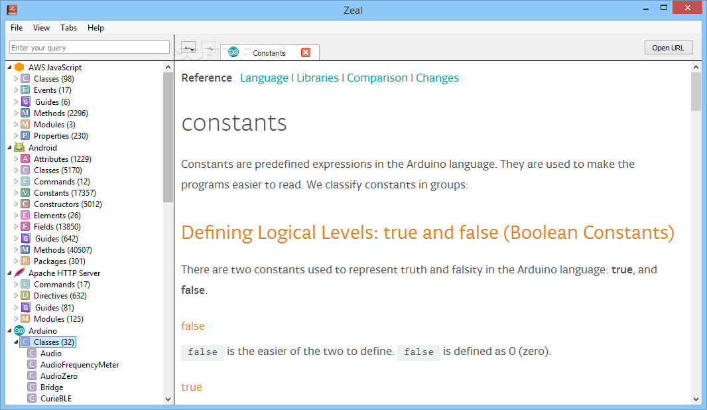707x410 pixels.
Task: Click the Fields (13850) F icon
Action: tap(25, 226)
